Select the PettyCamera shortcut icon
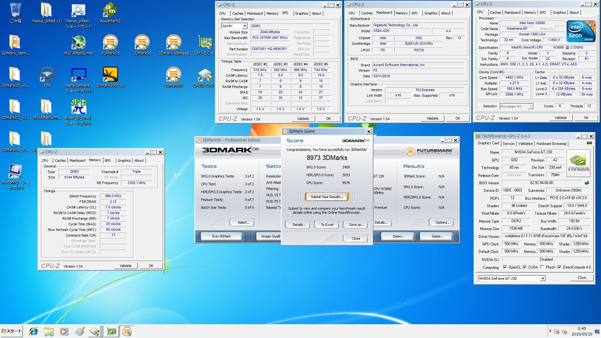The width and height of the screenshot is (601, 338). pos(79,80)
